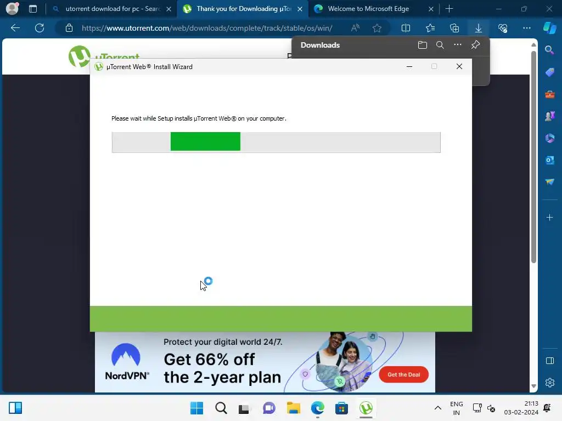This screenshot has width=562, height=421.
Task: Click the installer progress bar
Action: (x=276, y=142)
